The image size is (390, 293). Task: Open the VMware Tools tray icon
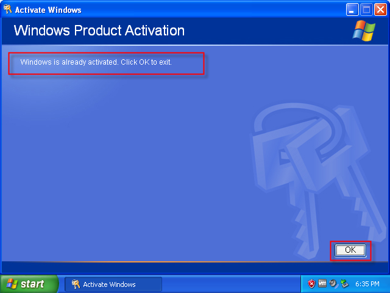(x=322, y=283)
